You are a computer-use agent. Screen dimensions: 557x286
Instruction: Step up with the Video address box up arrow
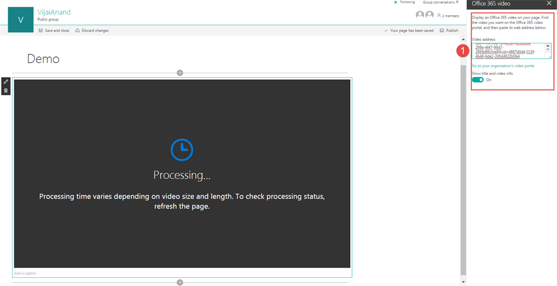tap(548, 46)
